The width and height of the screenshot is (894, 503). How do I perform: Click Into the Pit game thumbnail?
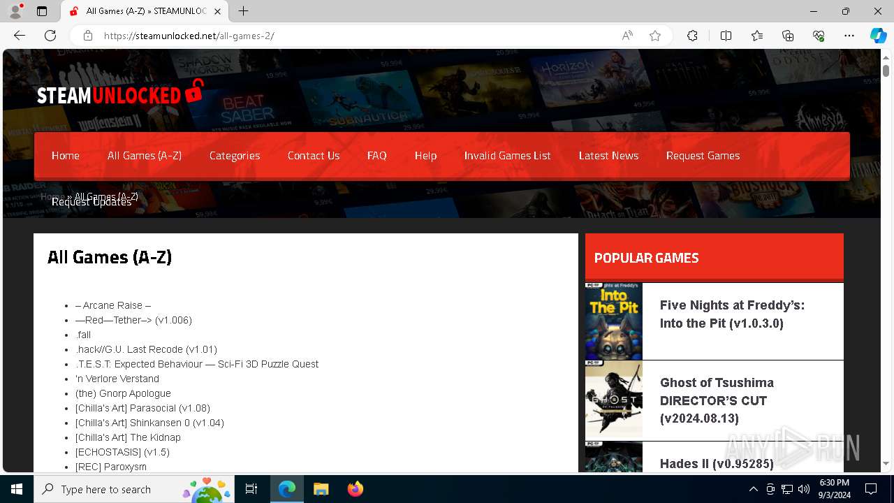click(613, 321)
